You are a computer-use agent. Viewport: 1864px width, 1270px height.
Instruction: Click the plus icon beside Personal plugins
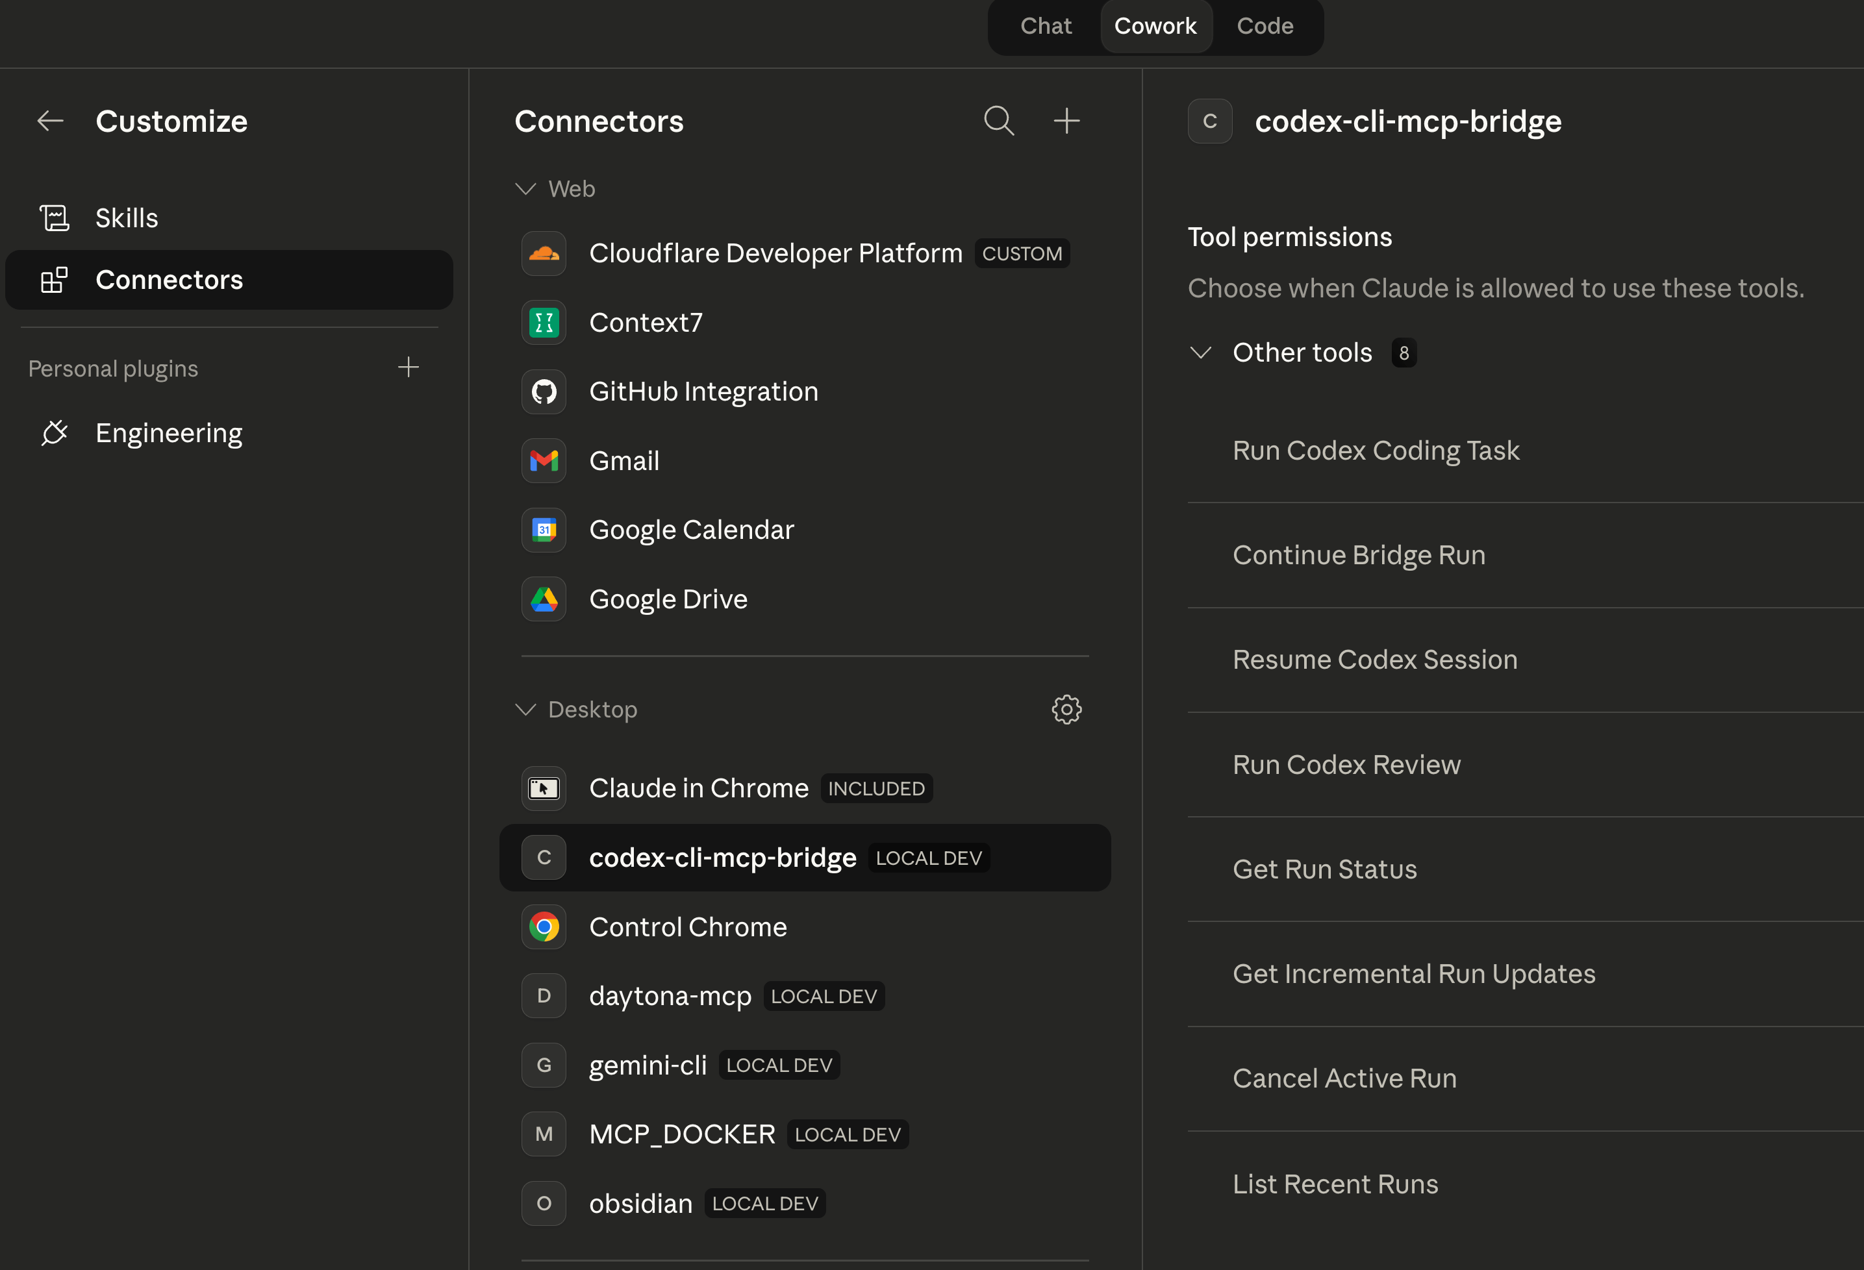[x=409, y=367]
